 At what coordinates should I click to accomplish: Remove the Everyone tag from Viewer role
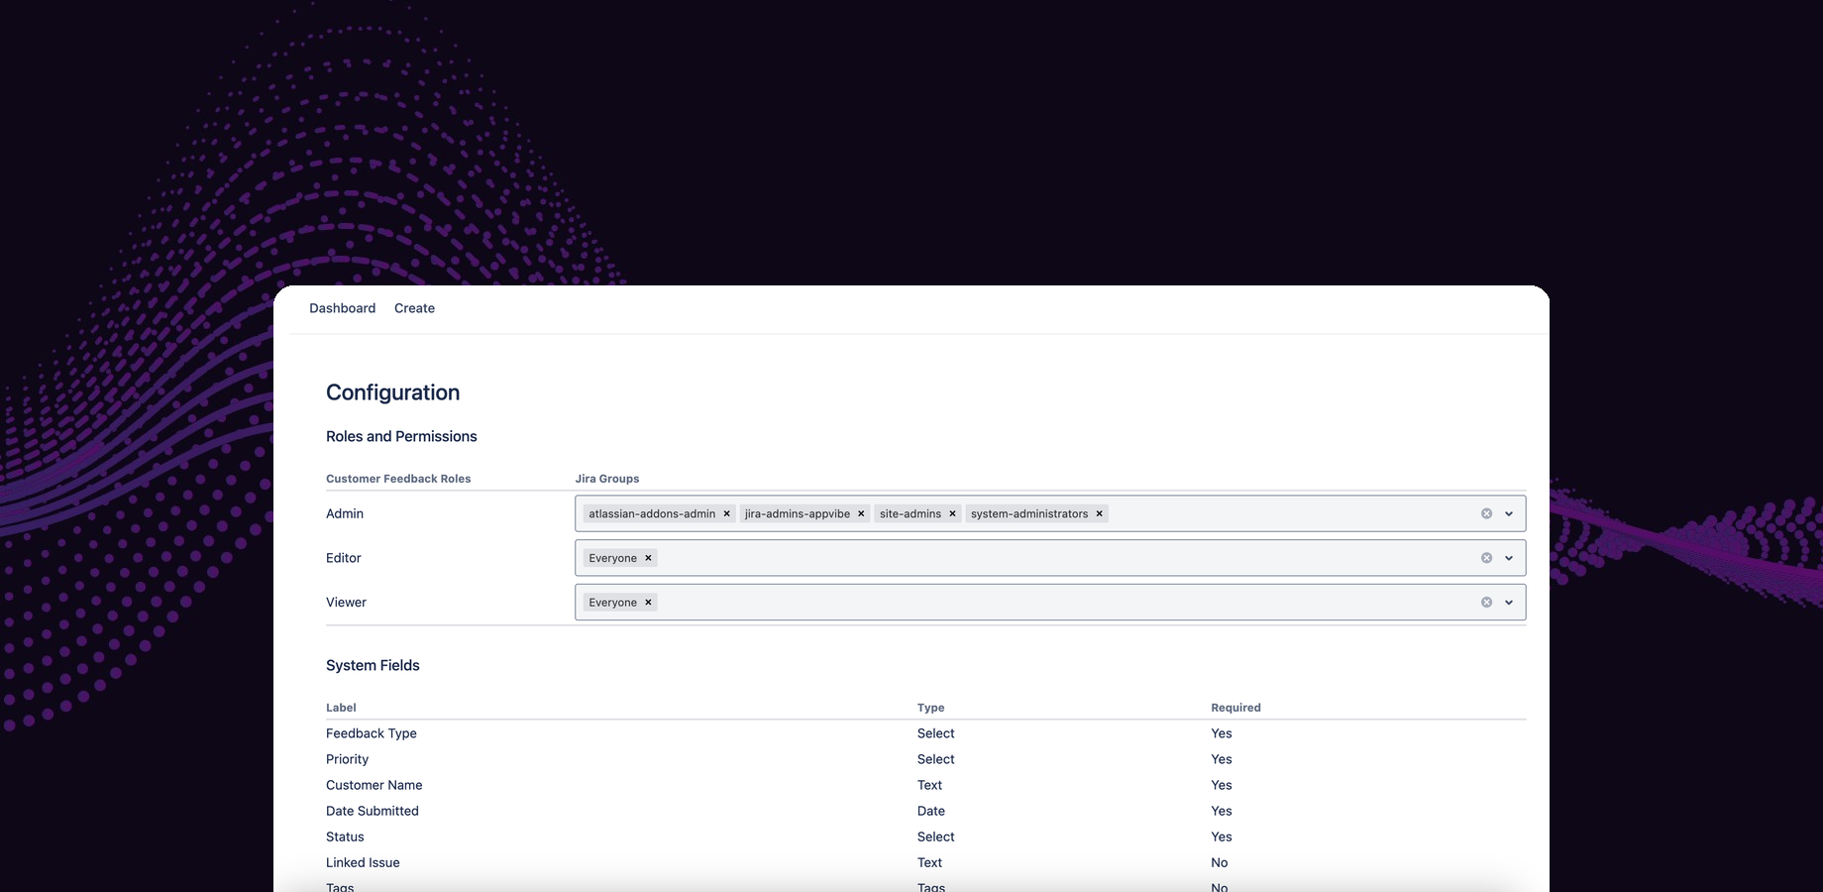pyautogui.click(x=648, y=602)
